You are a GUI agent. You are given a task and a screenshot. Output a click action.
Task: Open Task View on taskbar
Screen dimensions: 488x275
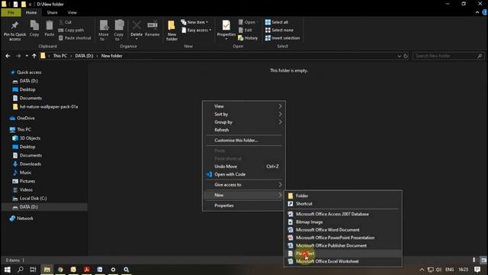pyautogui.click(x=33, y=270)
